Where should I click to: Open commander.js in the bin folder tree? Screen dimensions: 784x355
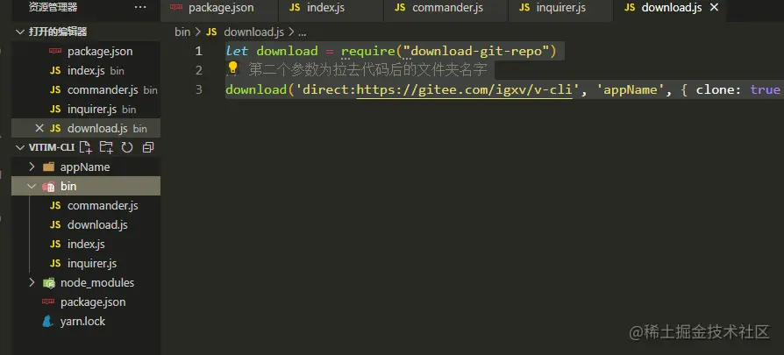click(86, 205)
